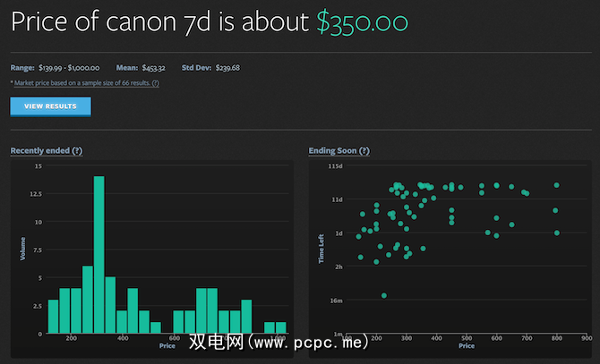
Task: Select the Range value $139.99 - $1,000.00
Action: click(x=69, y=68)
